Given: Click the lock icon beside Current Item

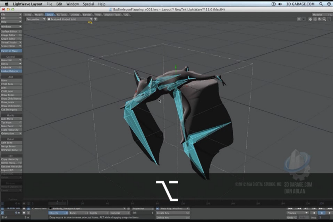Looking at the screenshot, I should click(x=128, y=208).
